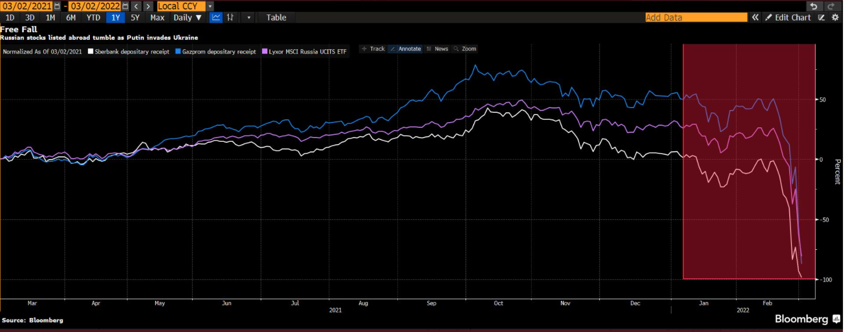844x332 pixels.
Task: Select the 3D time range tab
Action: (30, 17)
